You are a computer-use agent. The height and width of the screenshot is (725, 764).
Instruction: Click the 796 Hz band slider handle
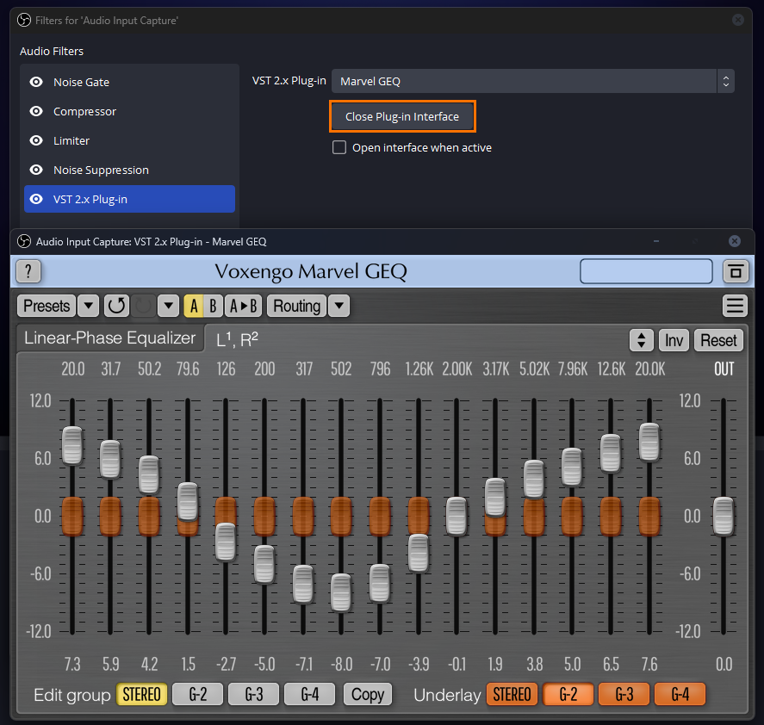point(380,583)
